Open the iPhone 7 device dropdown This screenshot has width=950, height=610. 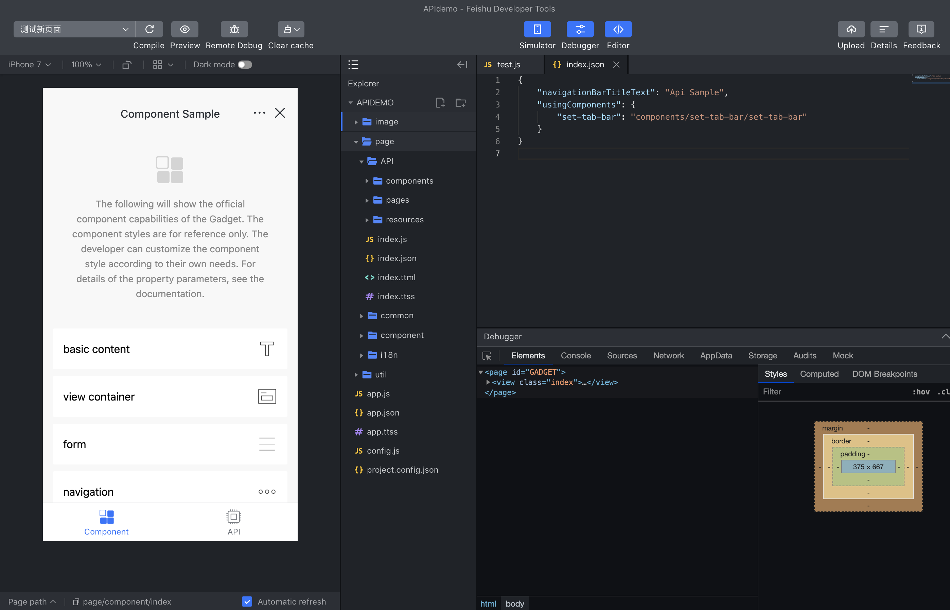(30, 65)
